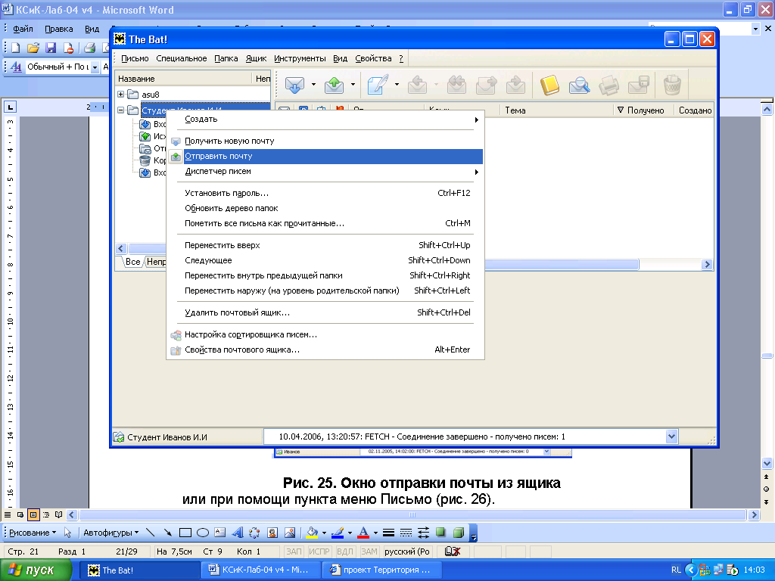Switch to the Все folder tab
This screenshot has width=775, height=581.
tap(132, 262)
